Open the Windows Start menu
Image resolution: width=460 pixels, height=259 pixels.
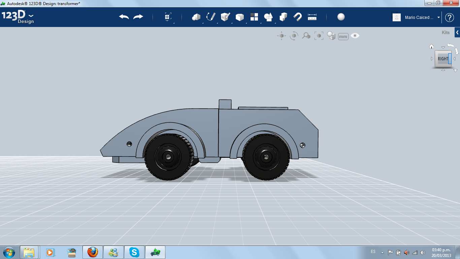(9, 252)
